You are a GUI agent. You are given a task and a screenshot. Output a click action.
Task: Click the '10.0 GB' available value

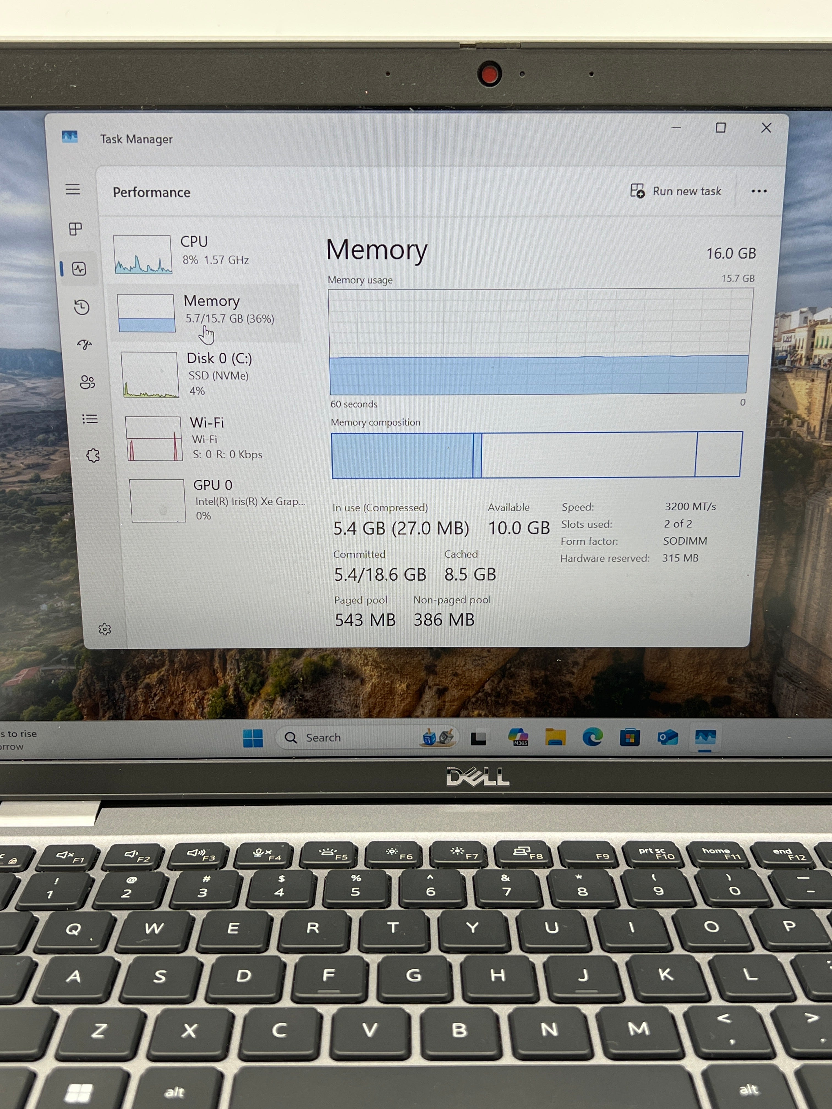[519, 528]
